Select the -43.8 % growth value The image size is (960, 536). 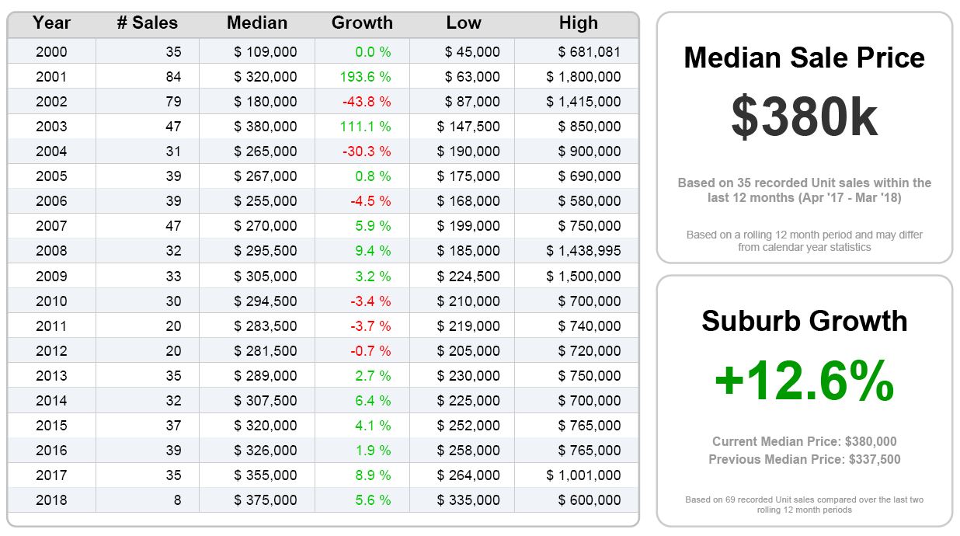367,102
